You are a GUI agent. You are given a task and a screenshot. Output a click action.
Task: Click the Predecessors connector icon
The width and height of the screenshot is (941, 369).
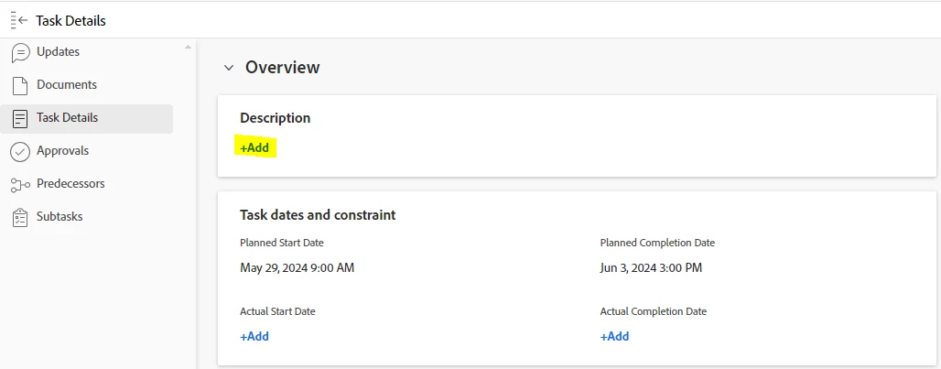20,184
